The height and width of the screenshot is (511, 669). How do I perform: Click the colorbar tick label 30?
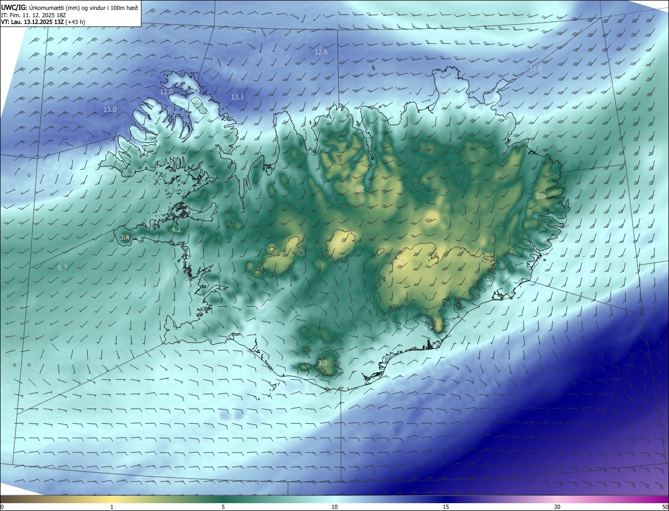(557, 507)
